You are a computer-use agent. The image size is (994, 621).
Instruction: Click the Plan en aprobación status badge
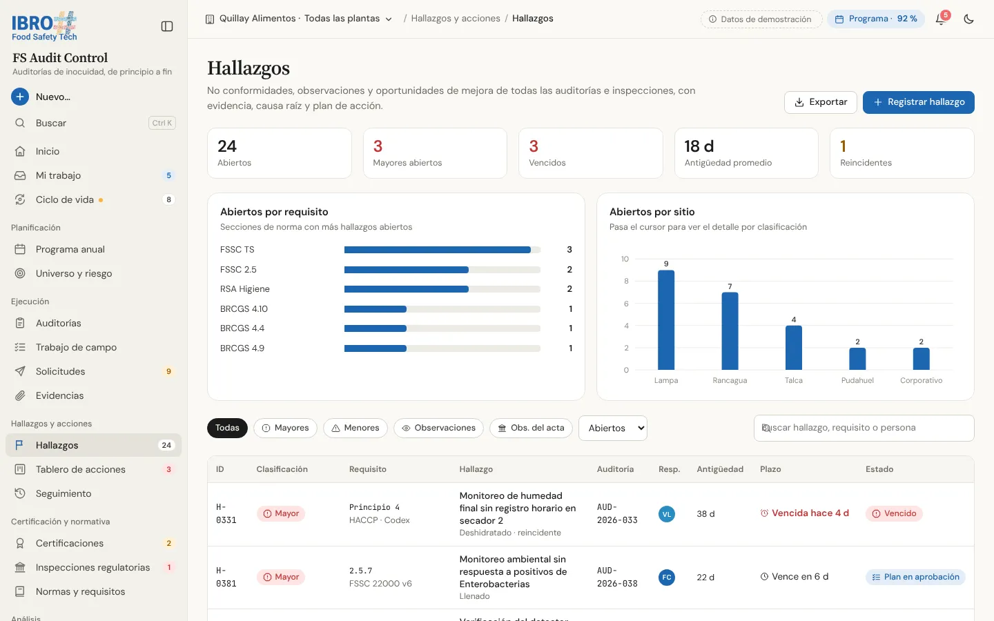pyautogui.click(x=915, y=577)
